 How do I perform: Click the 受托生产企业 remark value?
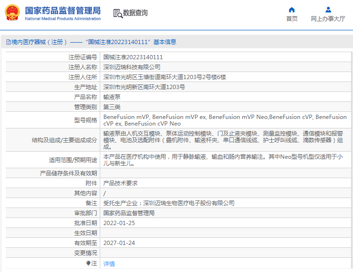coord(169,203)
